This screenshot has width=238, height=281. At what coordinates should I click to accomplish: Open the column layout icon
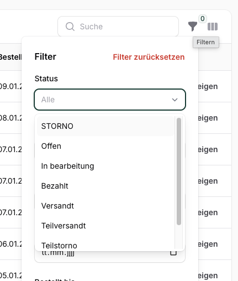(213, 27)
